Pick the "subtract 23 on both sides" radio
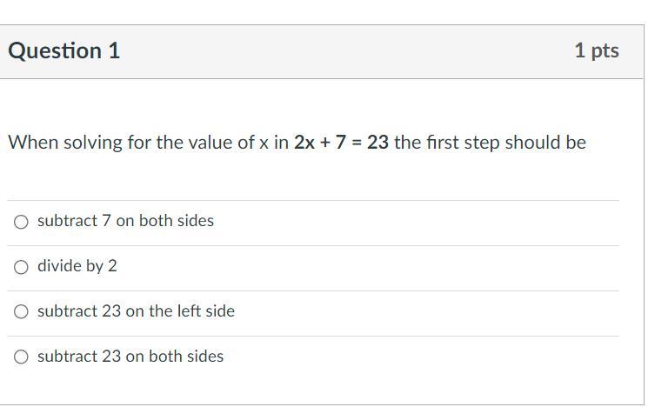The height and width of the screenshot is (407, 648). 21,357
